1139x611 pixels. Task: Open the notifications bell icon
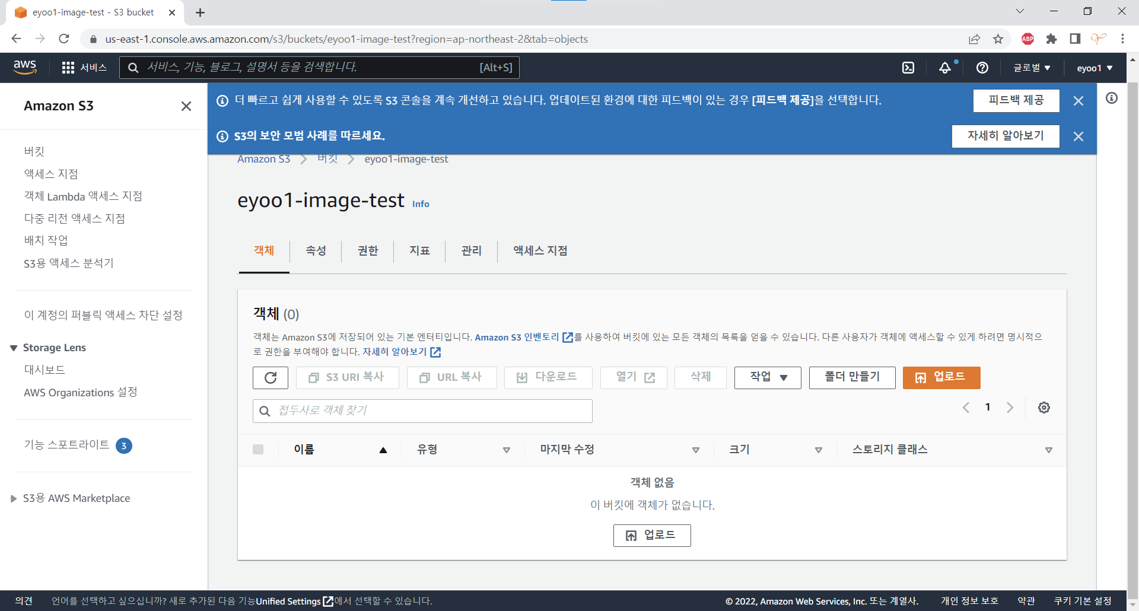point(945,68)
